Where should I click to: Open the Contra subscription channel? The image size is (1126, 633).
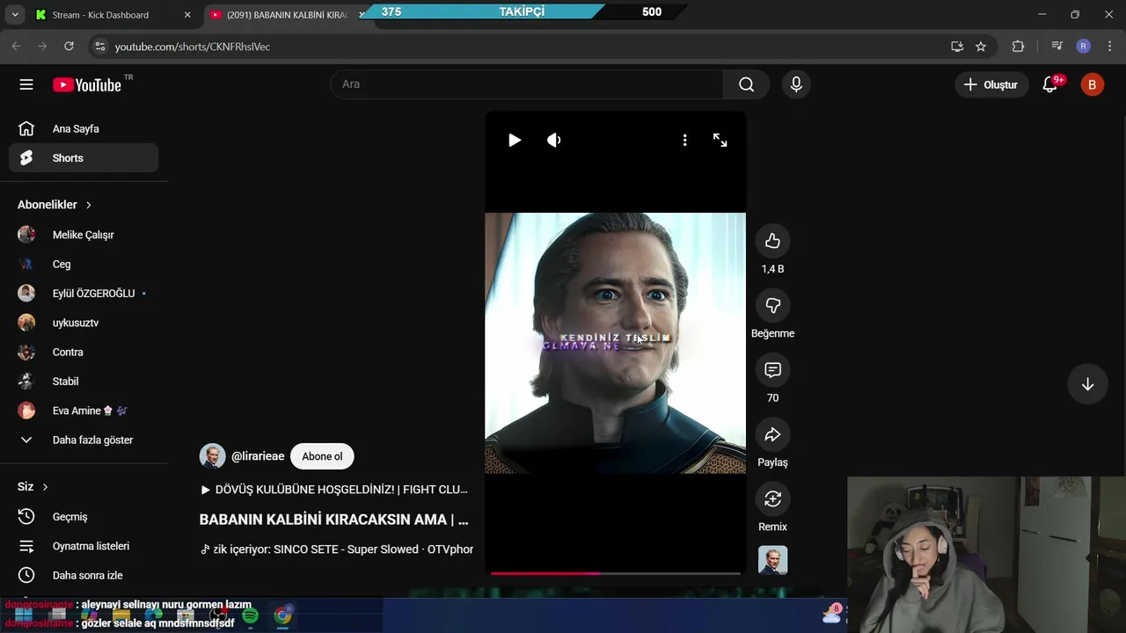tap(84, 352)
